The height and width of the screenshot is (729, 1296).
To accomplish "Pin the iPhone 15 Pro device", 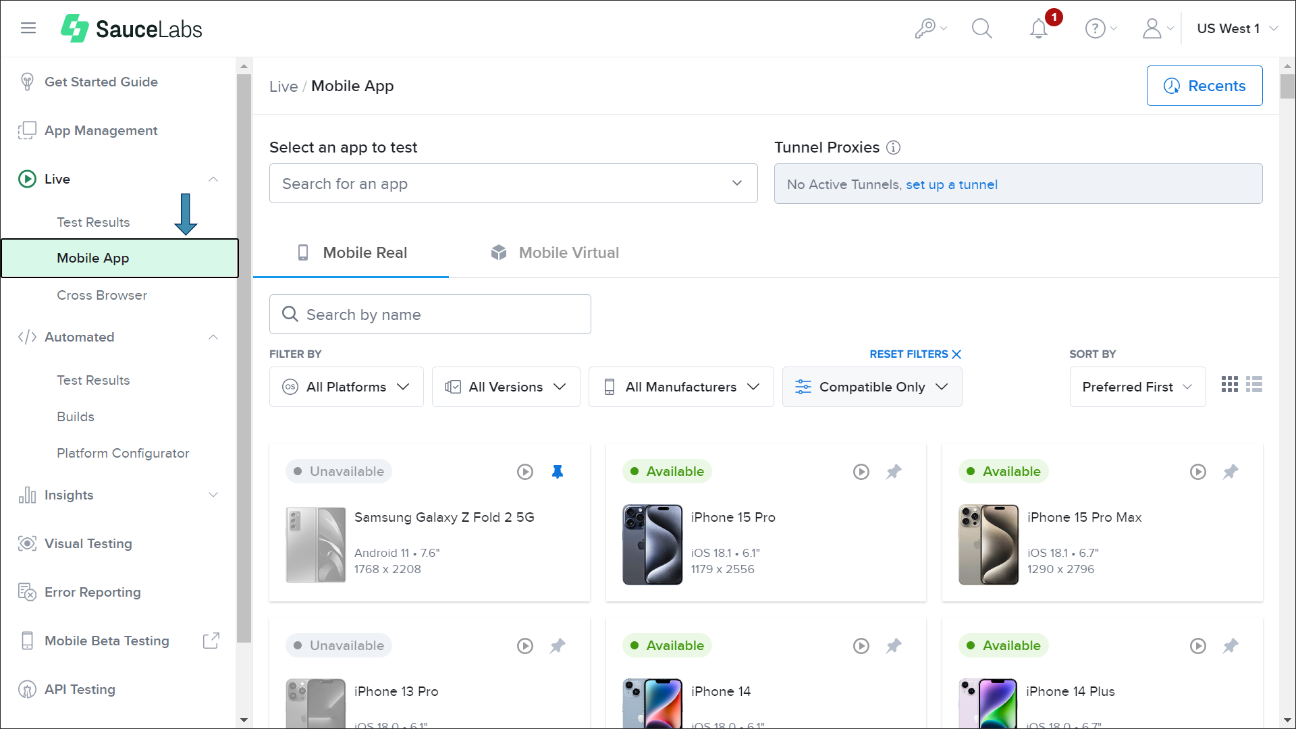I will tap(894, 472).
